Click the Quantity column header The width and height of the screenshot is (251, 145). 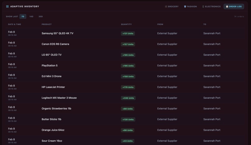click(x=126, y=24)
